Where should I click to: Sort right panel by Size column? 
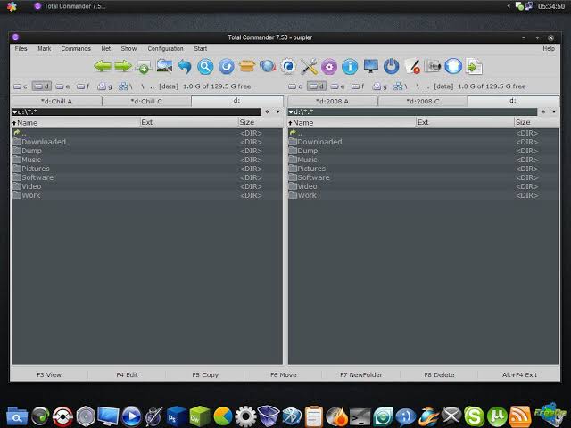point(536,123)
